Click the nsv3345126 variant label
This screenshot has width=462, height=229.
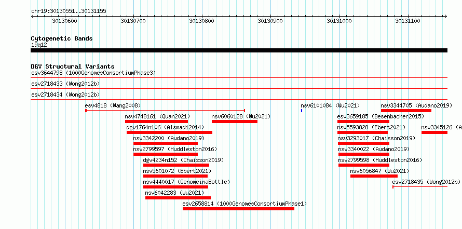pyautogui.click(x=441, y=127)
